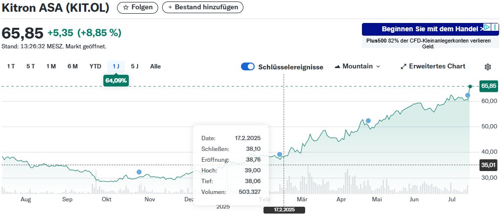
Task: Click the Eröffnung 38,76 tooltip value
Action: point(253,159)
